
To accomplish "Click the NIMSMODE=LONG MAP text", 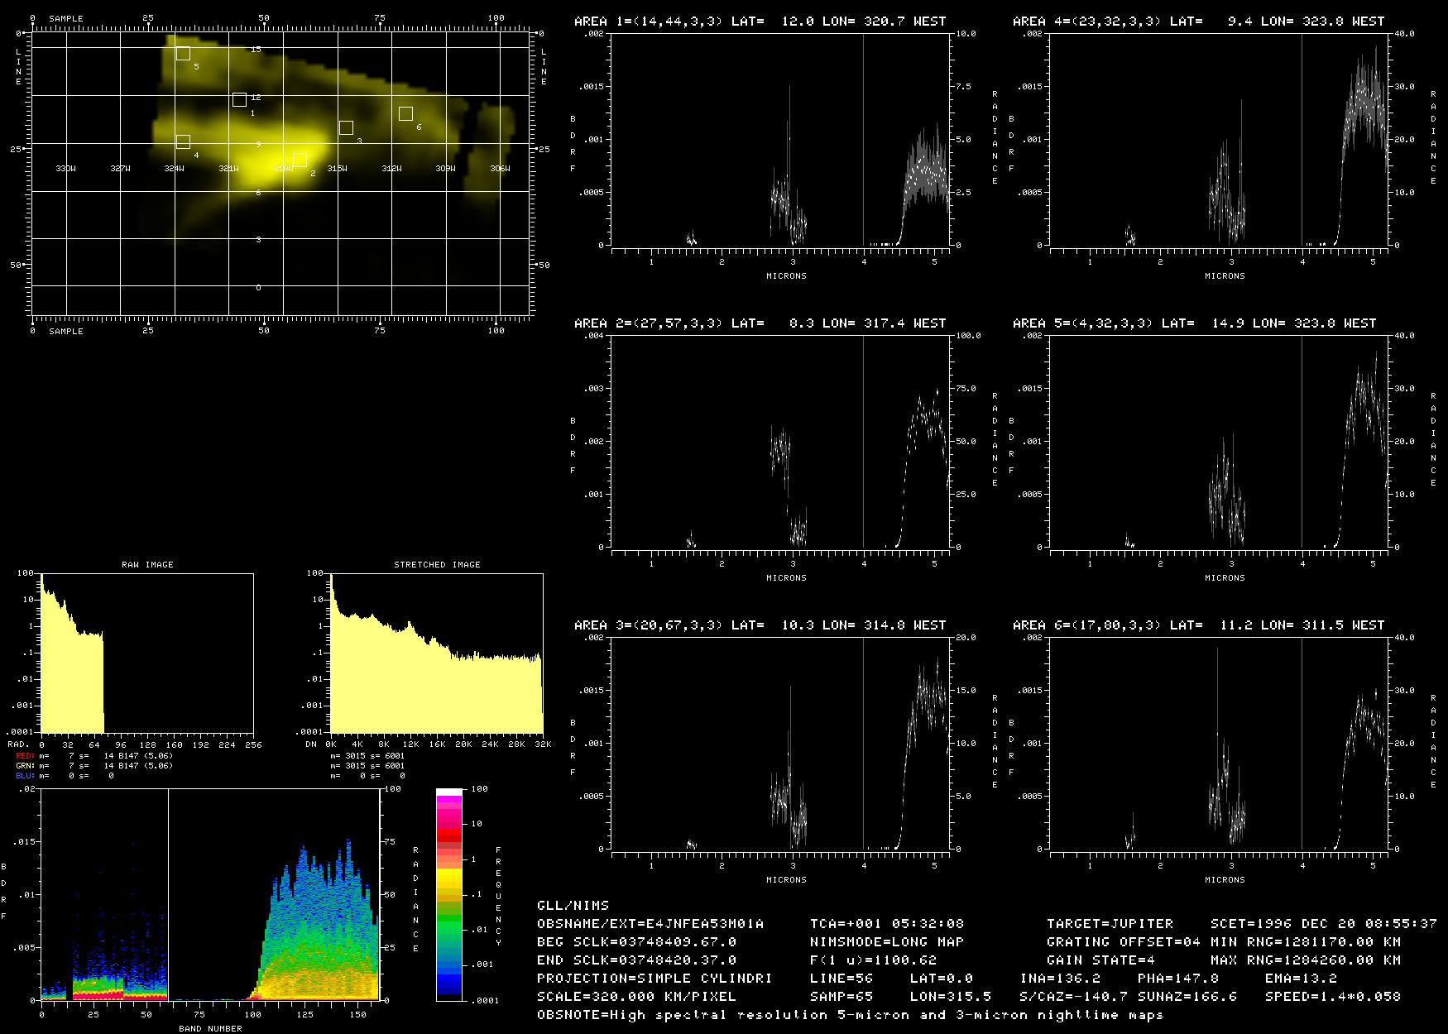I will click(887, 941).
